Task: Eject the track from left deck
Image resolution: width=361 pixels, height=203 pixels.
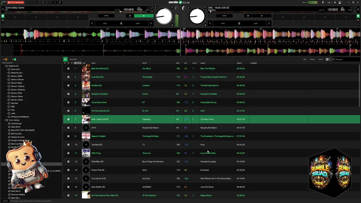Action: pyautogui.click(x=172, y=25)
